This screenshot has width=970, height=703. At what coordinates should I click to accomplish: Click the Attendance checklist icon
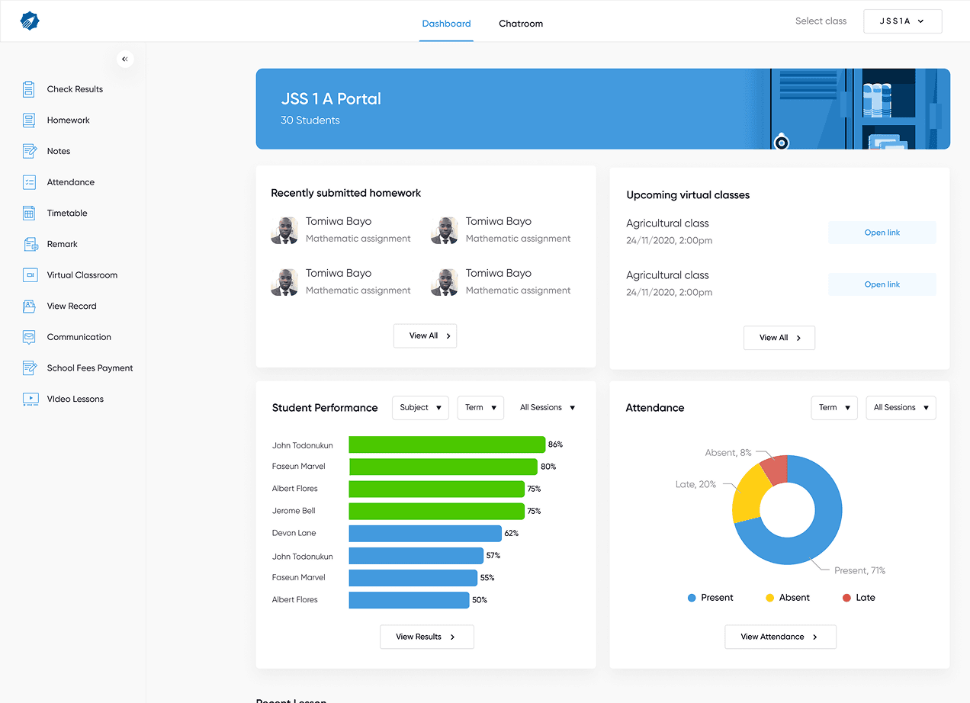[x=29, y=182]
